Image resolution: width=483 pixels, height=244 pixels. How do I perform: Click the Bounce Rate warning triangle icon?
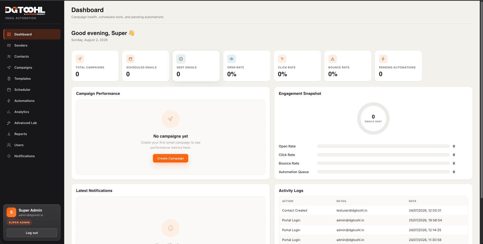coord(333,59)
